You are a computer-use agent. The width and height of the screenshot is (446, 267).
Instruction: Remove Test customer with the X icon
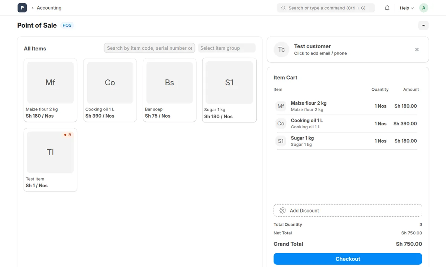(417, 49)
